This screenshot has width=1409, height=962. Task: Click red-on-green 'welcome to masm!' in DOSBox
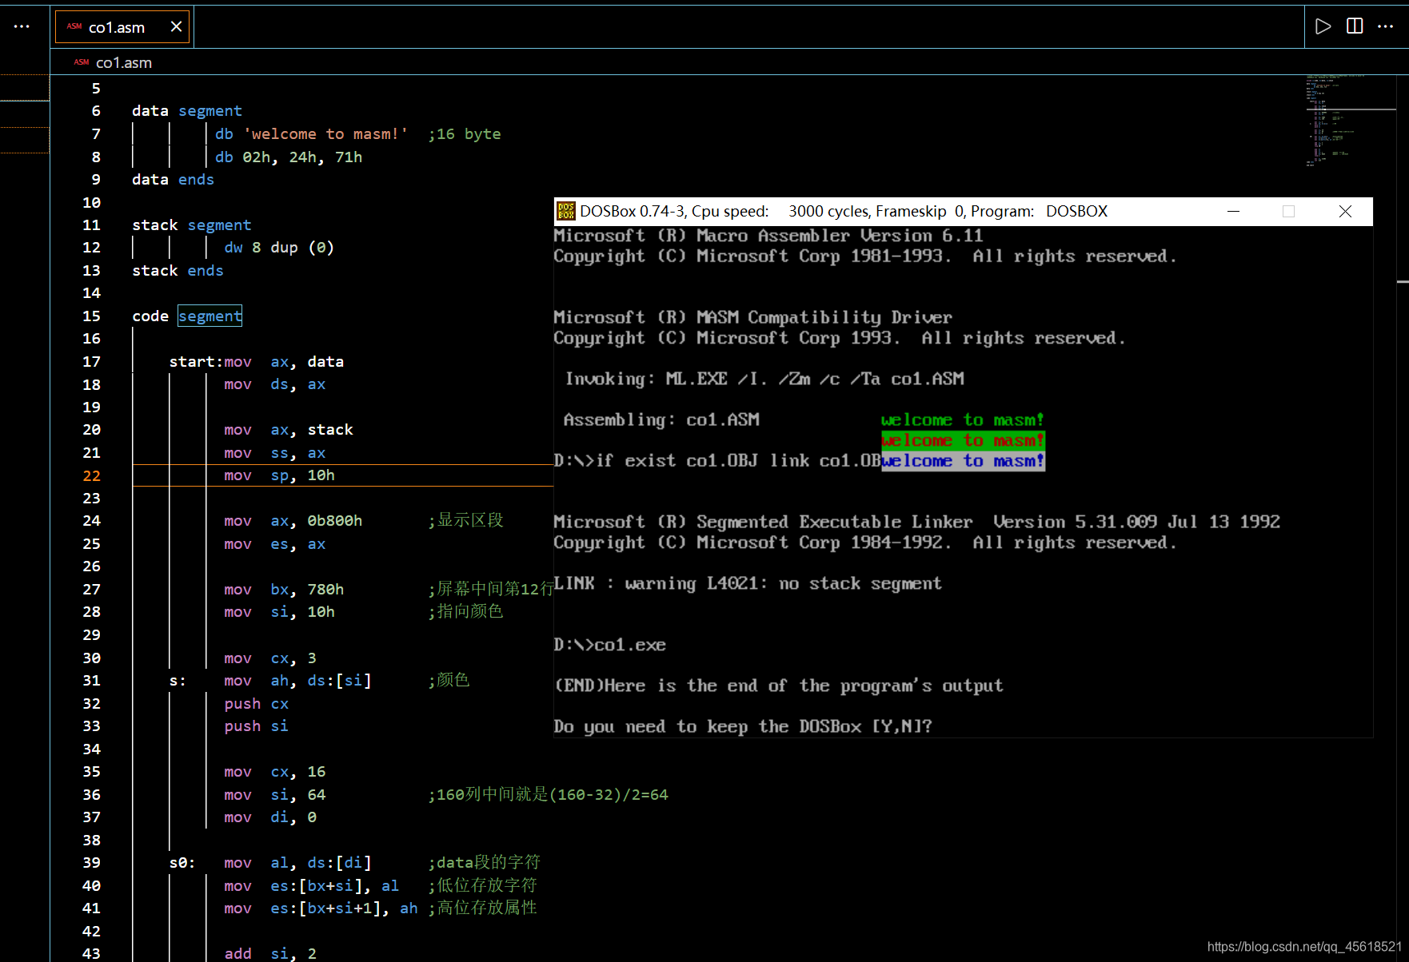[963, 440]
